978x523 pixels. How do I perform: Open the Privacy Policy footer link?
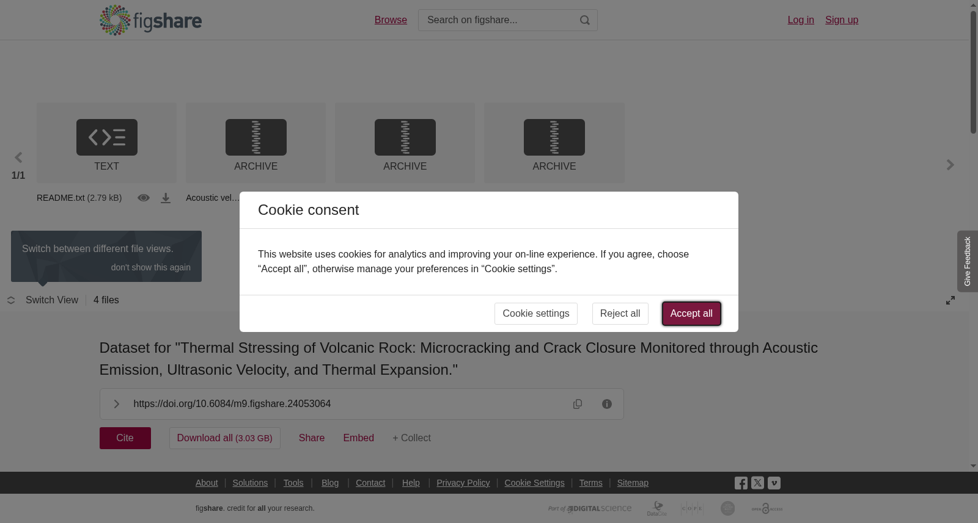tap(463, 483)
